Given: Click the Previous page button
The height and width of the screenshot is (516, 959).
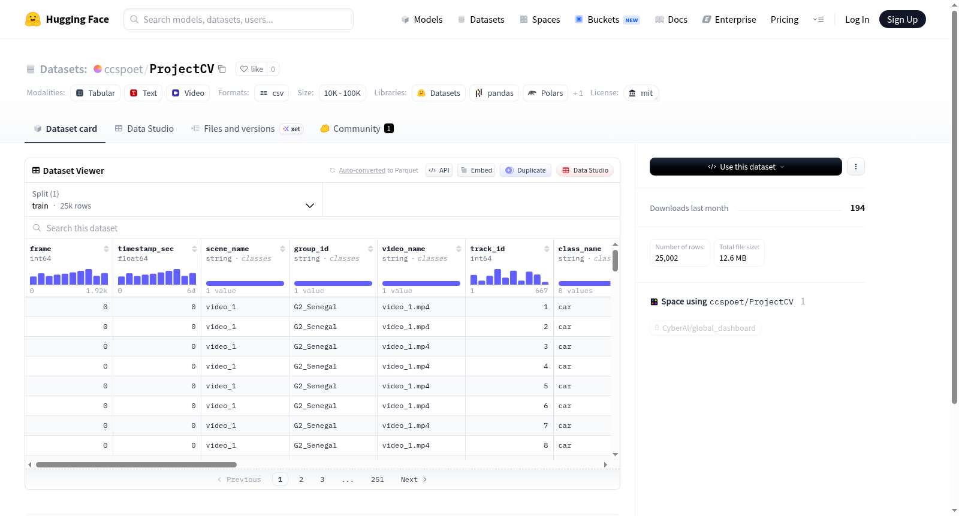Looking at the screenshot, I should tap(239, 479).
